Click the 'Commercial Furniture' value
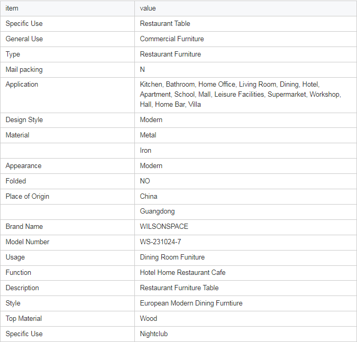 tap(172, 39)
